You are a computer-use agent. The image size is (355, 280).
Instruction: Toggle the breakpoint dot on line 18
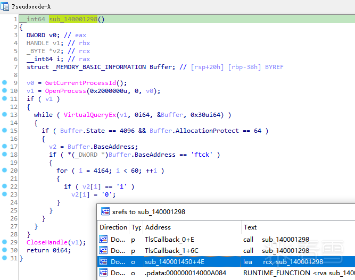5,154
